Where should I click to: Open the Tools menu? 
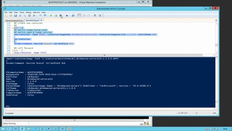[22, 12]
